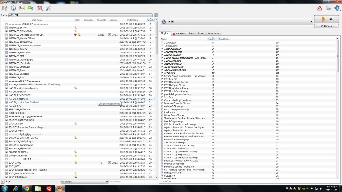This screenshot has height=192, width=342.
Task: Sort mods by the Mod Name column header
Action: point(37,20)
